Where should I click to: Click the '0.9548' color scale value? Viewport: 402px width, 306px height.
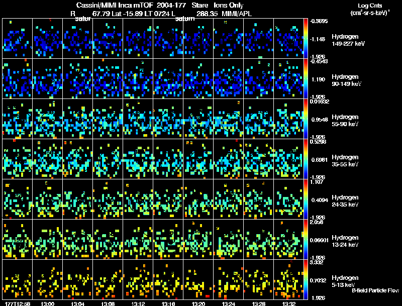click(320, 120)
